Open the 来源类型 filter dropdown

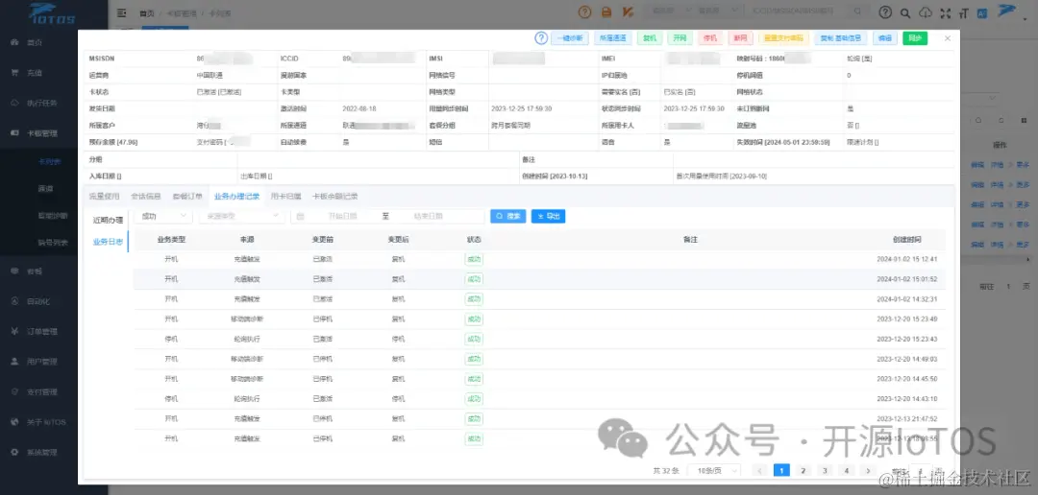point(241,216)
